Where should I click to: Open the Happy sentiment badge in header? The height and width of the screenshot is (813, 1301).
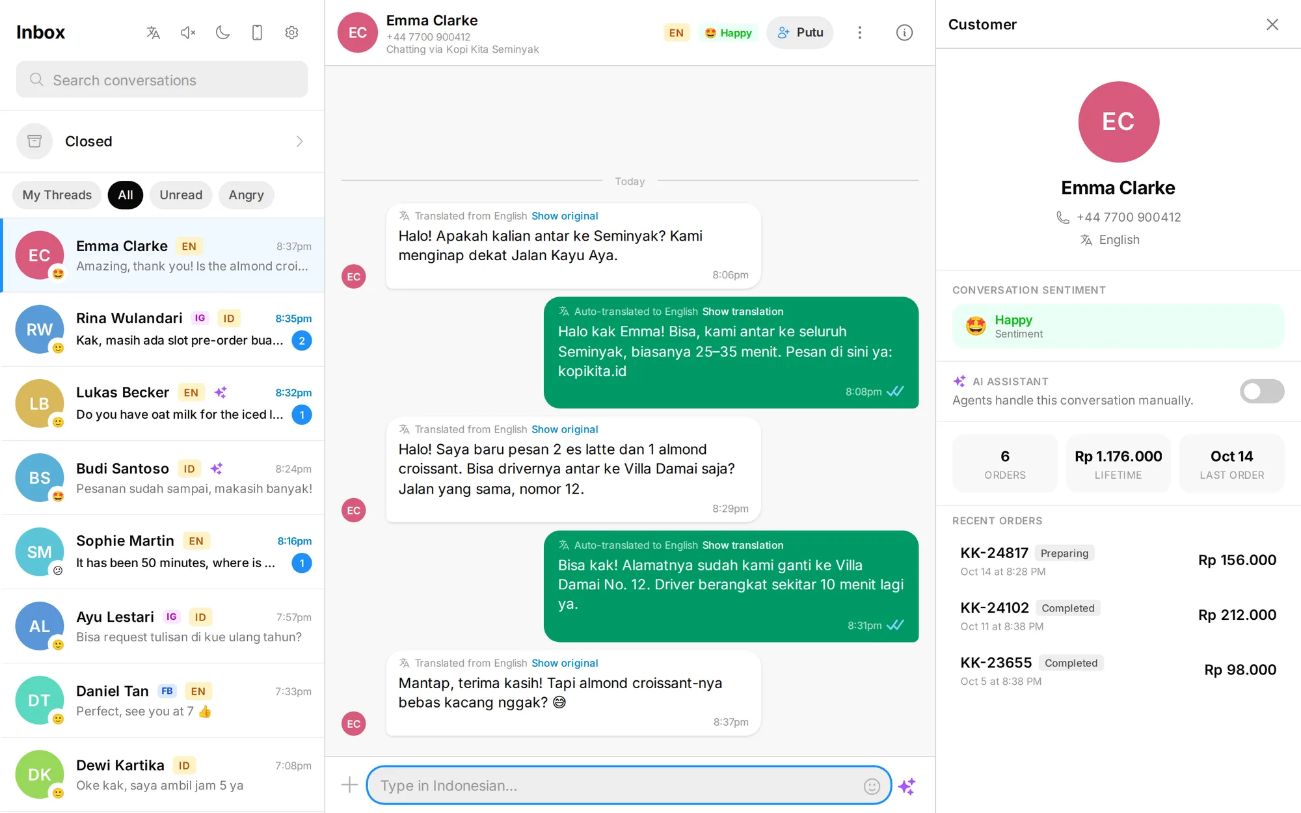[728, 33]
